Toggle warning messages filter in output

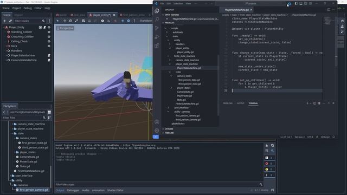pos(269,170)
